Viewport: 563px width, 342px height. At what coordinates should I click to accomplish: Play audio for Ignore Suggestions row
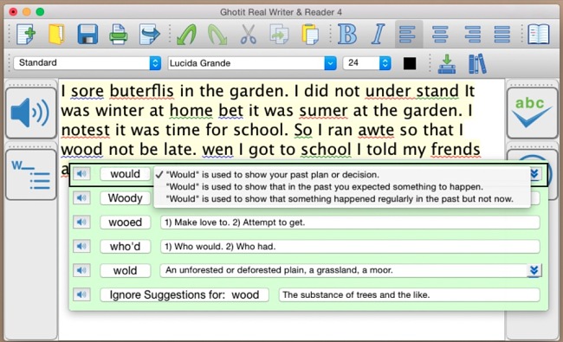(x=81, y=294)
